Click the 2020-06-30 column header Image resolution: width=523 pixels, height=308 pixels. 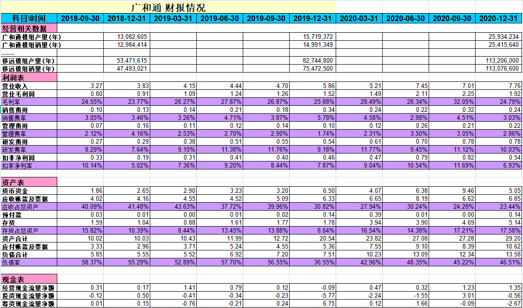coord(406,18)
